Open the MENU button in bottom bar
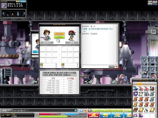 pyautogui.click(x=105, y=115)
